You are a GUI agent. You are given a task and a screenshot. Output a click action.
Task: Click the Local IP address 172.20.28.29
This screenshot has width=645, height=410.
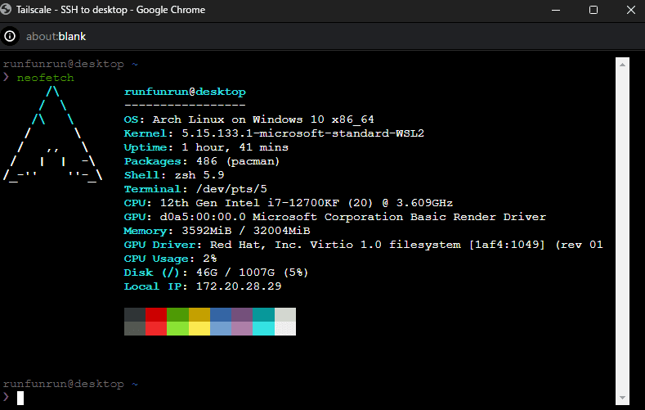tap(239, 286)
